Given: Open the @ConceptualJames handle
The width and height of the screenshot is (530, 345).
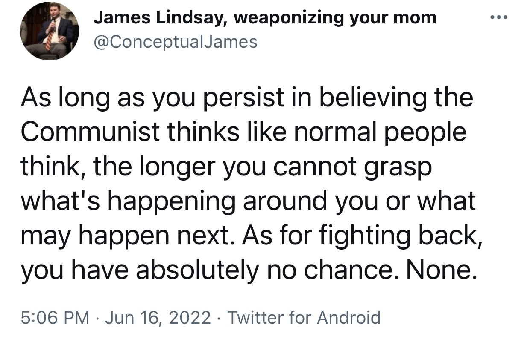Looking at the screenshot, I should [x=176, y=41].
